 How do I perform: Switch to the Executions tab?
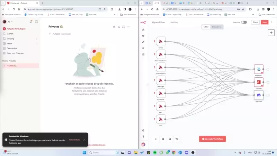tap(217, 27)
